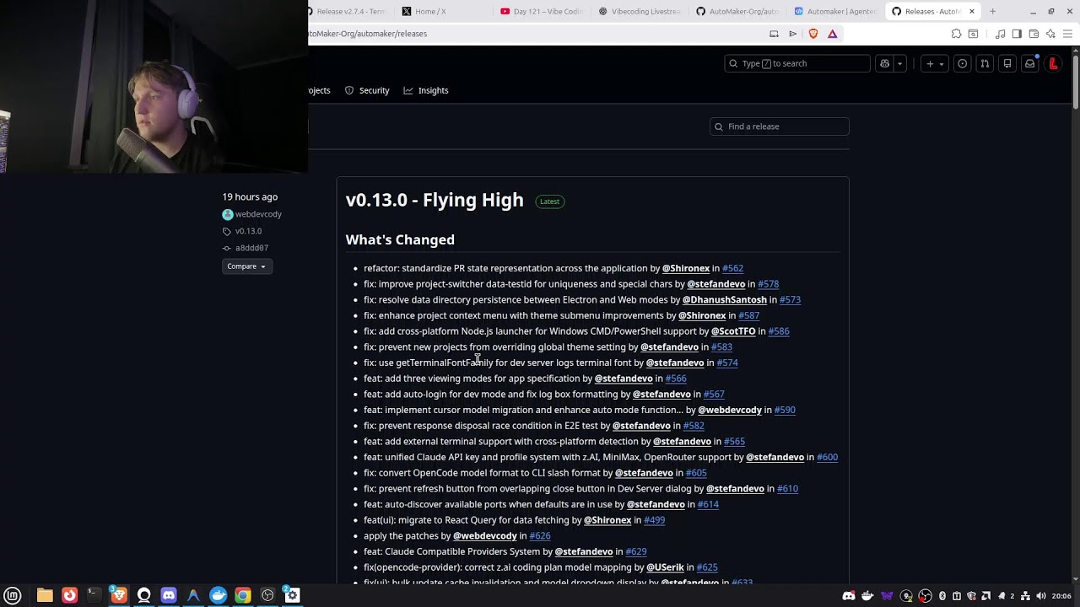Image resolution: width=1080 pixels, height=607 pixels.
Task: Open the Brave Shields lion icon
Action: pyautogui.click(x=813, y=34)
